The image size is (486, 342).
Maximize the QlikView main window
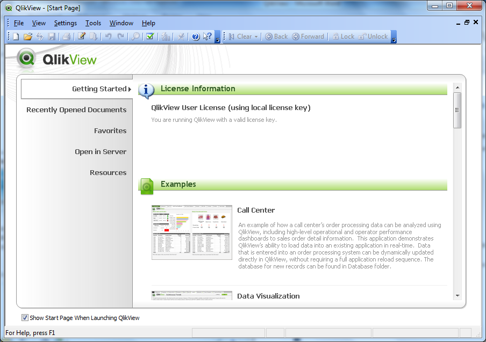[x=449, y=5]
